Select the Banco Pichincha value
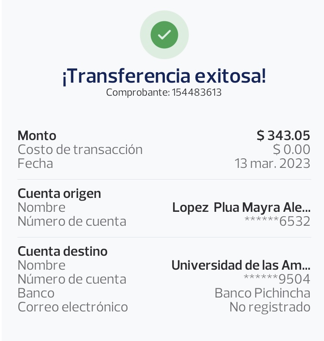The image size is (324, 341). [262, 293]
